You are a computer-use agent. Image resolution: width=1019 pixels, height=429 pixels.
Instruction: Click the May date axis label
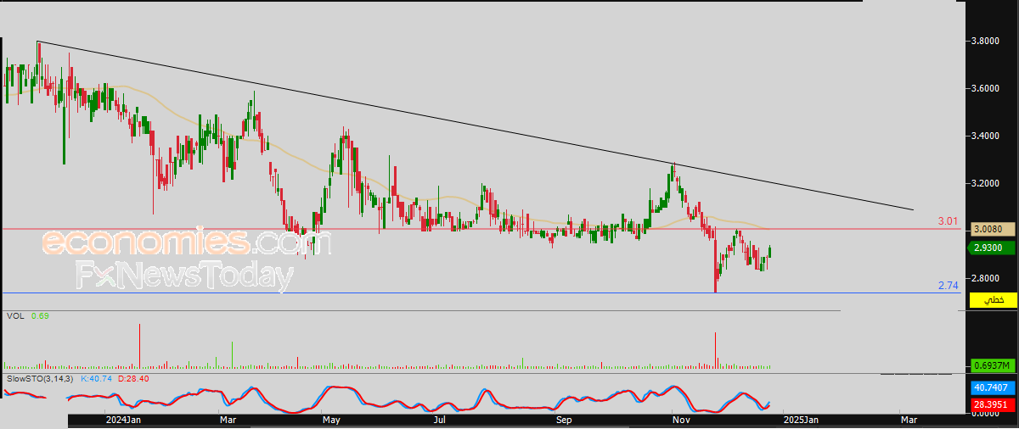pos(332,420)
